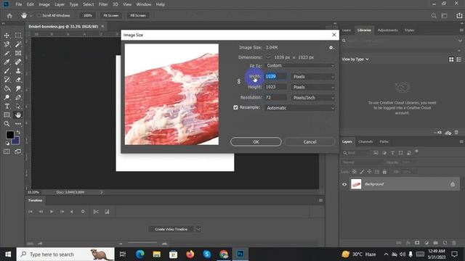
Task: Open Width units Pixels dropdown
Action: pos(313,77)
